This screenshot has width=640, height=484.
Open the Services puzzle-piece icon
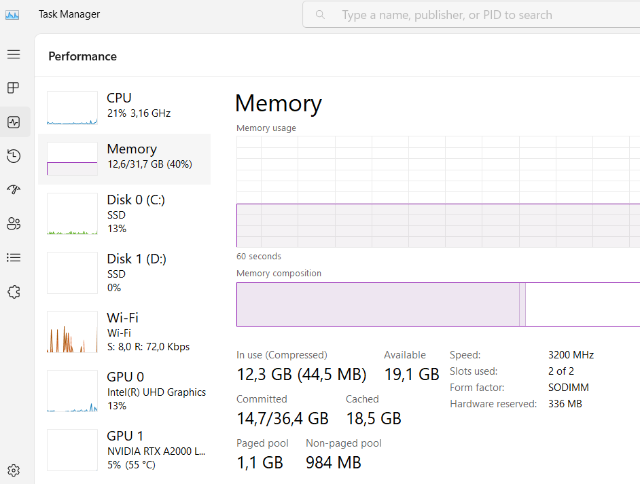point(14,292)
